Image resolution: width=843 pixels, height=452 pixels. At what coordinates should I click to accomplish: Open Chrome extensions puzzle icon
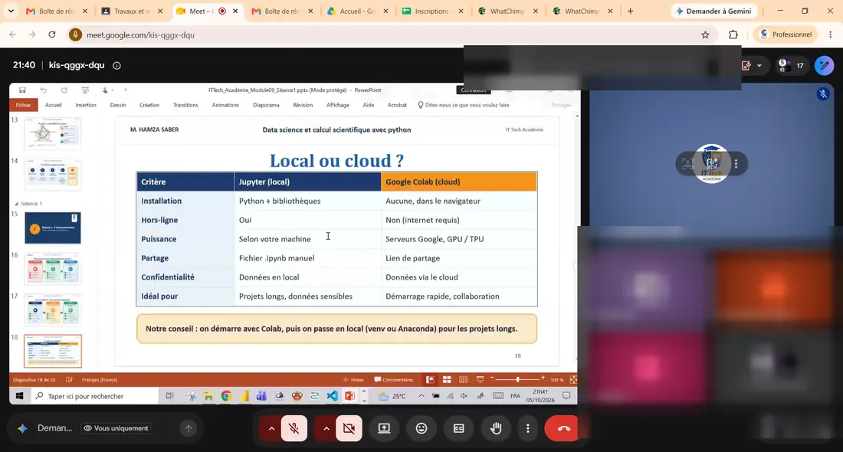pyautogui.click(x=733, y=35)
